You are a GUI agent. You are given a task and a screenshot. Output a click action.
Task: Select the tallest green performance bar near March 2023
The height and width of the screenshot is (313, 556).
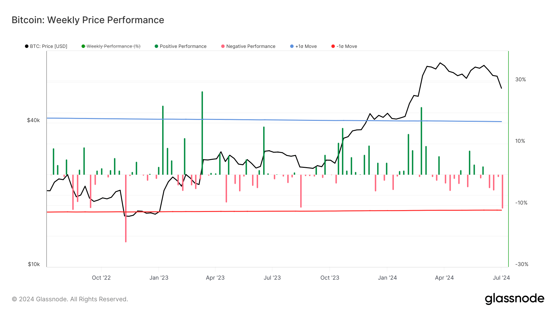(x=202, y=133)
